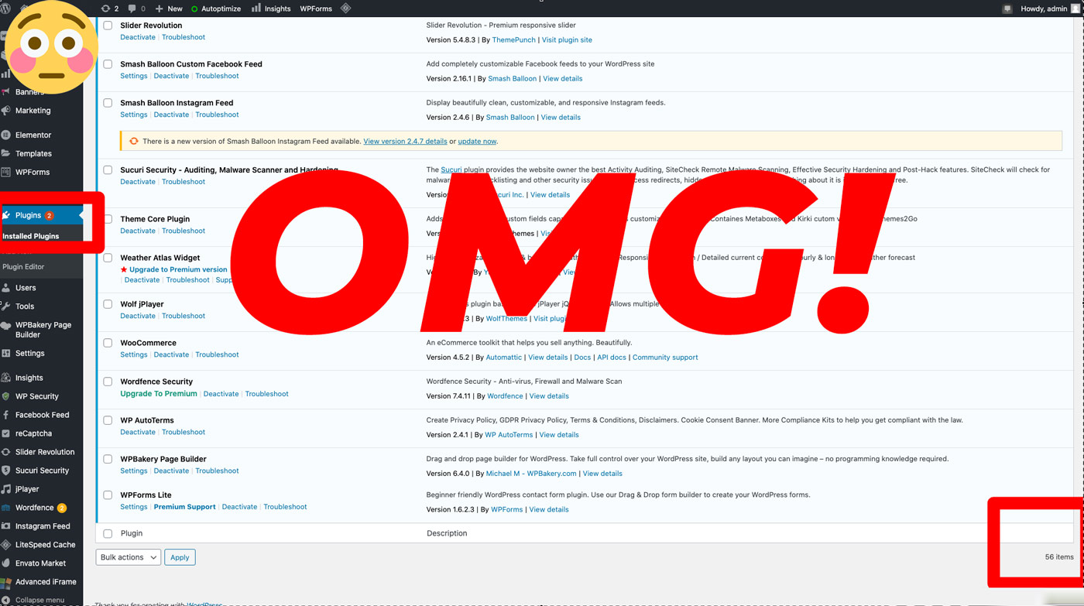Image resolution: width=1084 pixels, height=606 pixels.
Task: Check the select-all checkbox in the table footer
Action: coord(108,533)
